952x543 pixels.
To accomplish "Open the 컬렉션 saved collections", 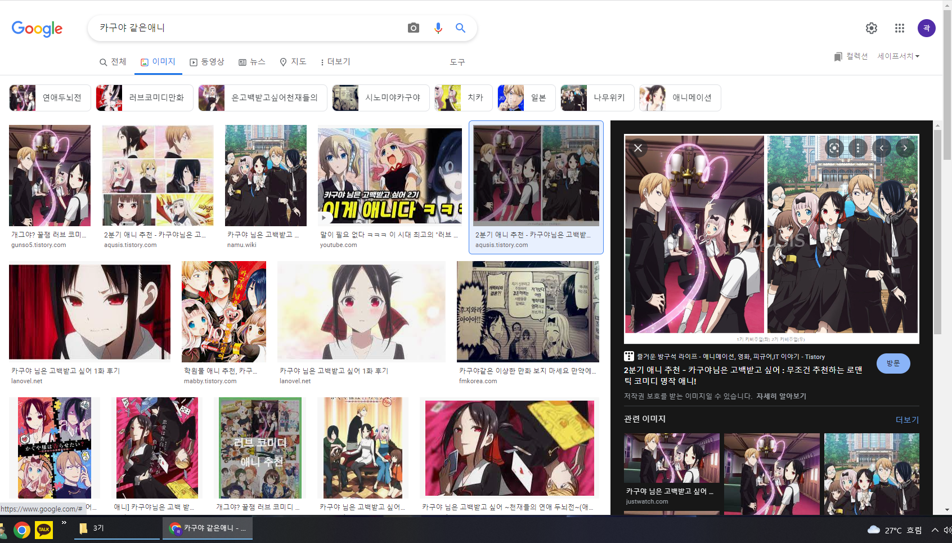I will 851,56.
